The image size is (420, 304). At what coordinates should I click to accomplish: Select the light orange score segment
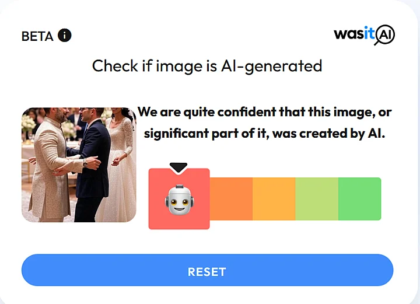[x=274, y=199]
